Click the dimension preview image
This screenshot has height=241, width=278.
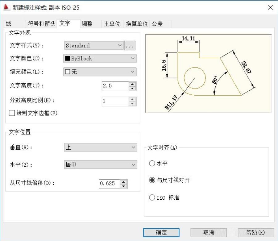pos(209,73)
